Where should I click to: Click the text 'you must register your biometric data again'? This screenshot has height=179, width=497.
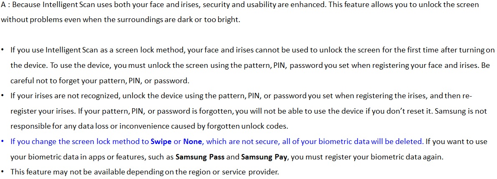[x=366, y=157]
